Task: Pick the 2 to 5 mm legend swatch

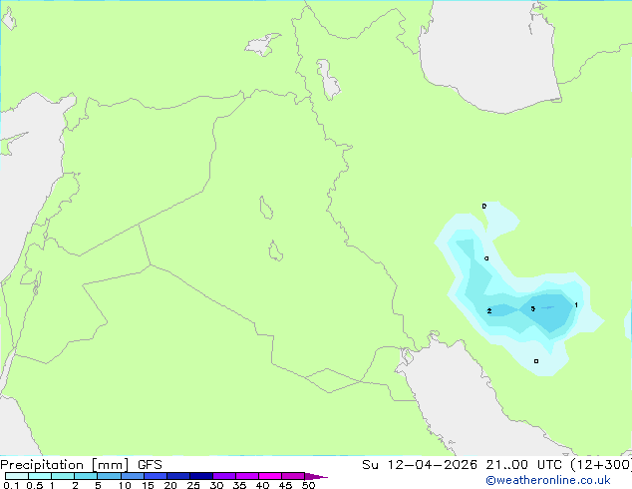Action: pos(86,476)
